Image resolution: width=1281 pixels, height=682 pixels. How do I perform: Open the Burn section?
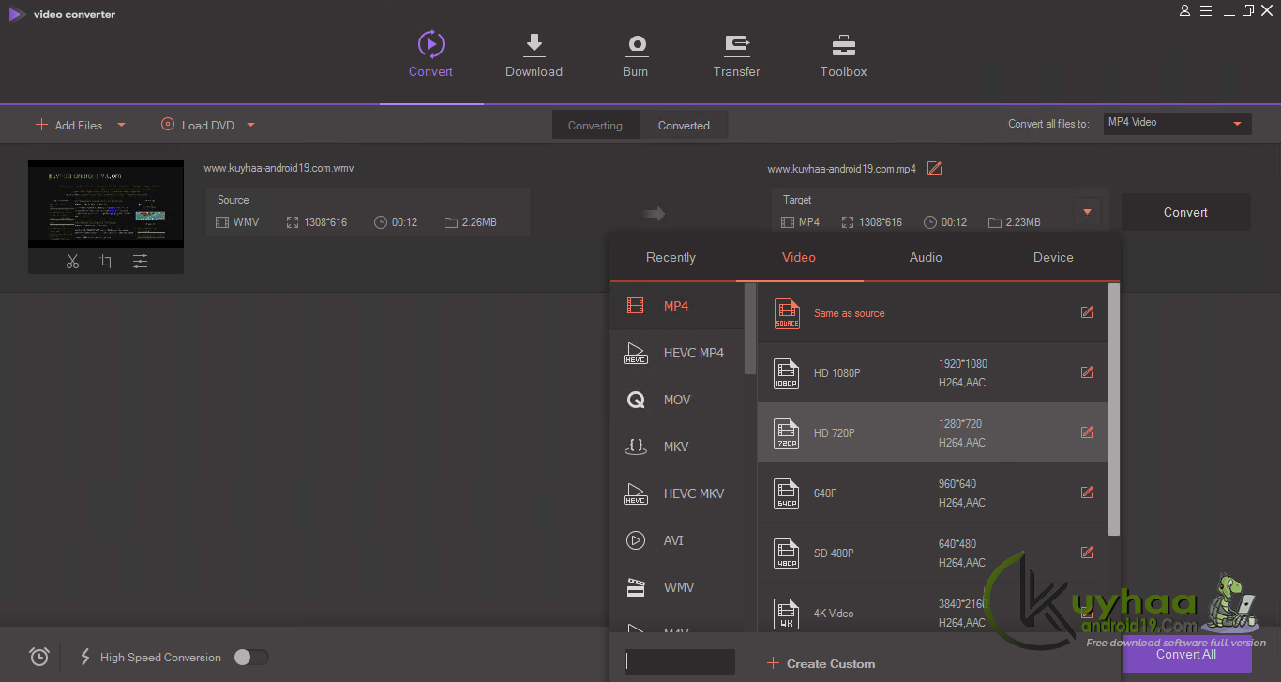coord(636,56)
